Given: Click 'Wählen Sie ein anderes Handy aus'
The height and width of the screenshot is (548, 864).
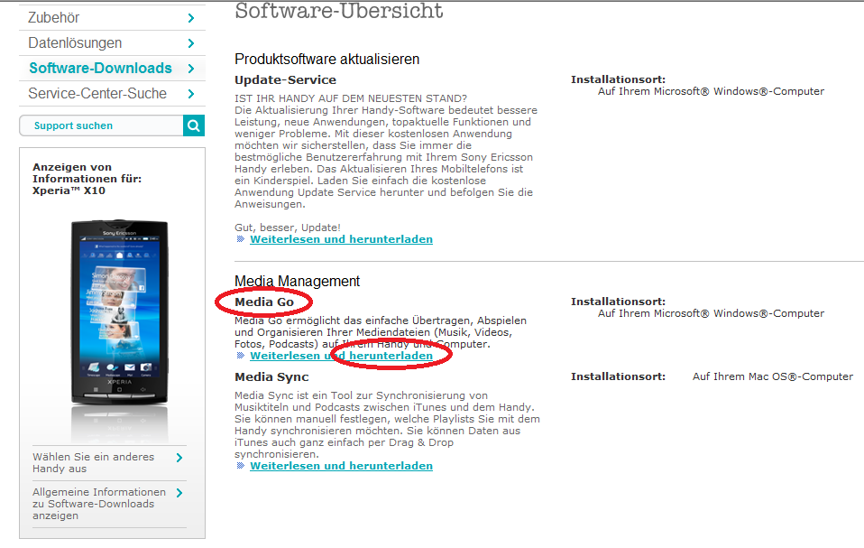Looking at the screenshot, I should 93,462.
